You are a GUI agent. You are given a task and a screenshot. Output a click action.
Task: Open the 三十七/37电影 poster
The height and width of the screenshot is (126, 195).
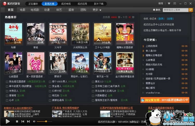pos(103,34)
